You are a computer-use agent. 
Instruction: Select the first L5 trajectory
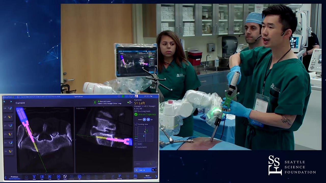point(8,126)
